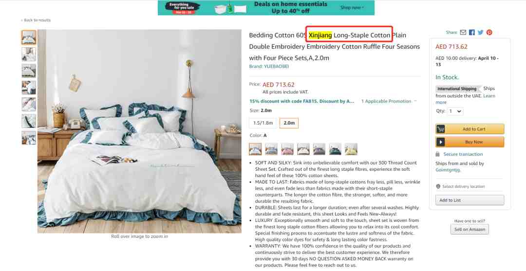Share this product via the email icon
Image resolution: width=526 pixels, height=271 pixels.
[x=463, y=33]
